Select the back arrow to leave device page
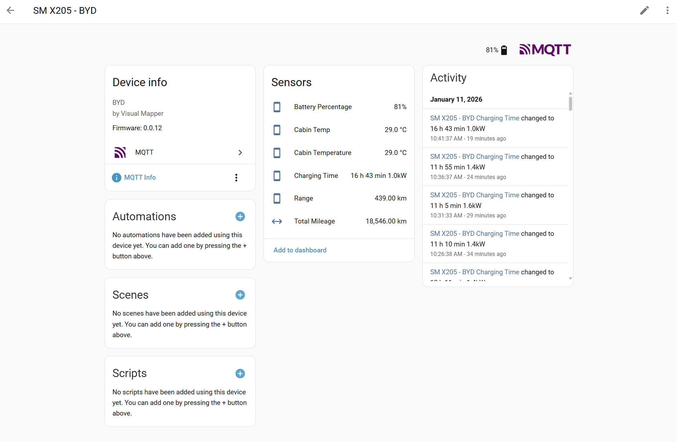 click(11, 11)
